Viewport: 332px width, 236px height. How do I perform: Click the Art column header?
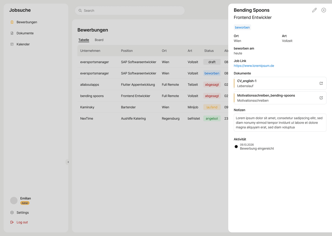click(190, 51)
